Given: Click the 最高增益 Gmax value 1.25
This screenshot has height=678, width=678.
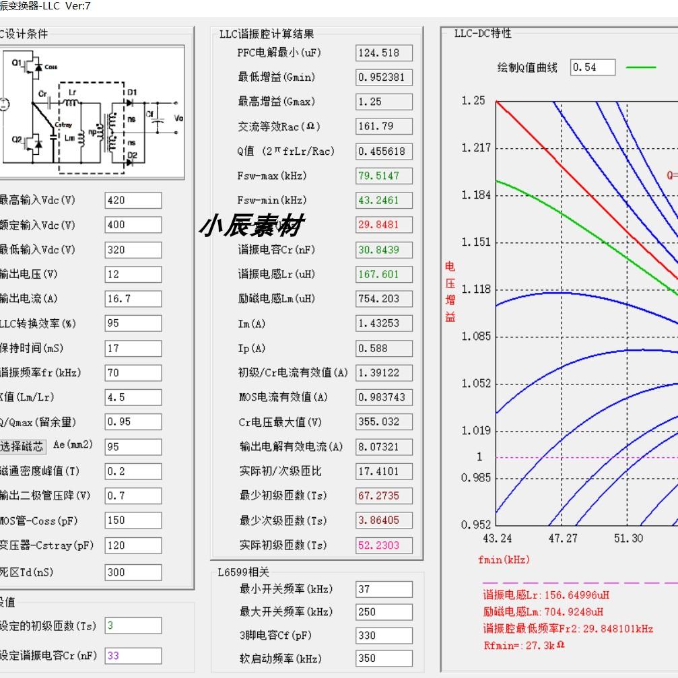Looking at the screenshot, I should pos(384,102).
